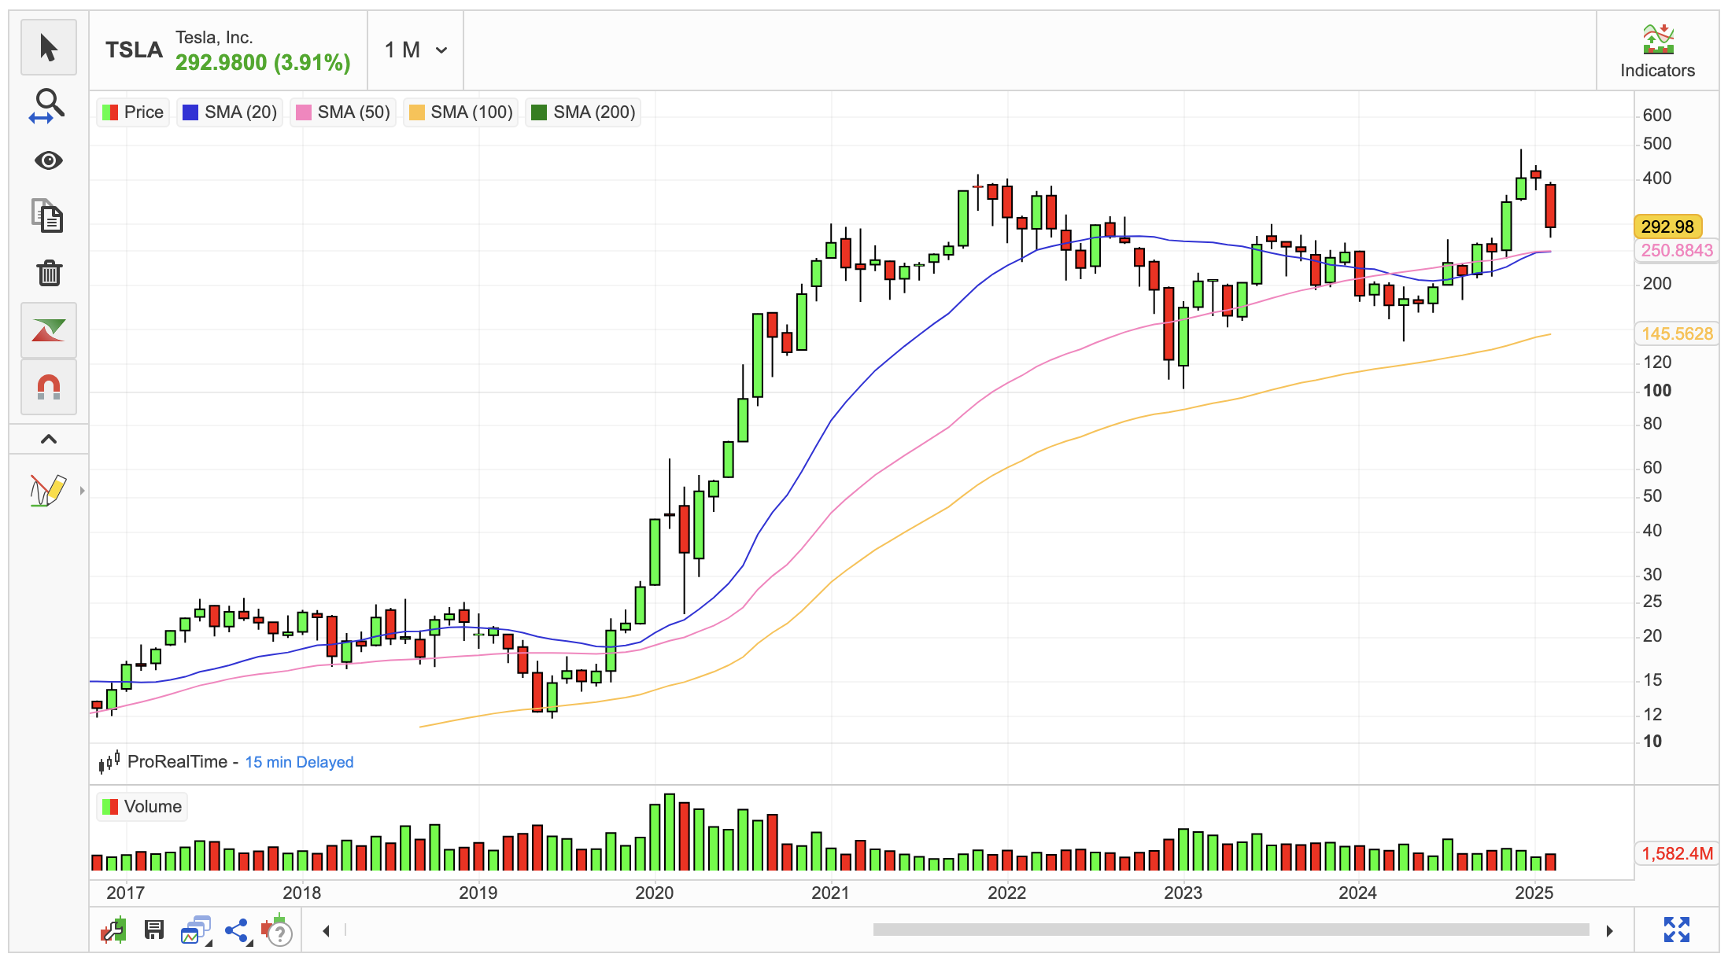Click the 292.9800 (3.91%) quote value

(263, 63)
